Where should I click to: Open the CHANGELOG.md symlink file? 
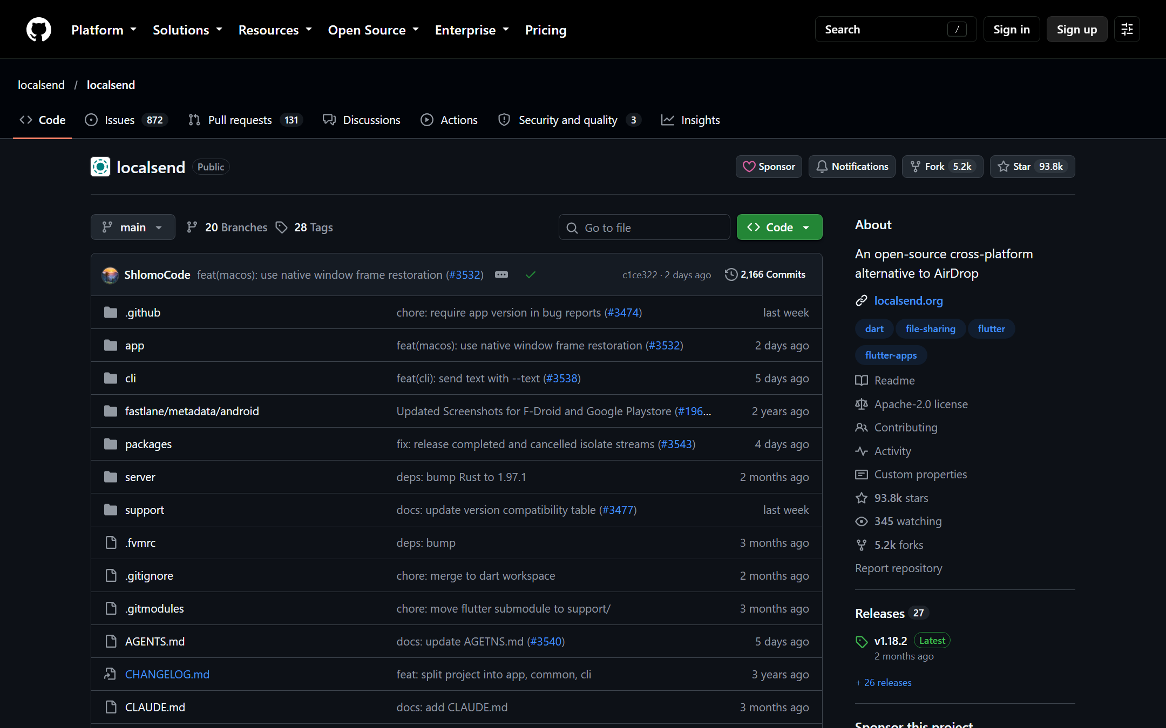click(x=167, y=675)
